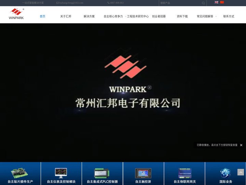Click the WINPARK promo video banner
The image size is (246, 185).
pyautogui.click(x=123, y=92)
